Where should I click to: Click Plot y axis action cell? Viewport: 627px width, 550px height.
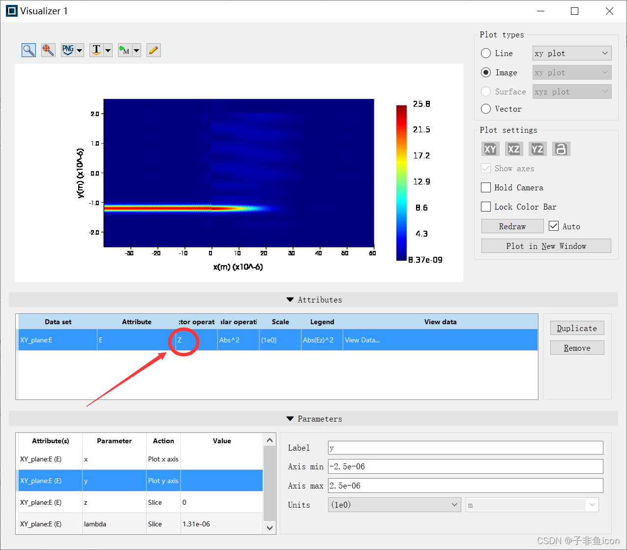click(163, 481)
